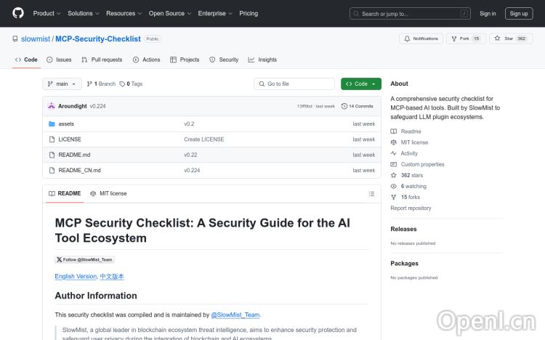Click the assets folder icon

click(52, 124)
